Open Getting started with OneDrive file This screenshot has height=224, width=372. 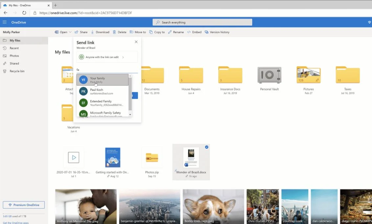[113, 158]
